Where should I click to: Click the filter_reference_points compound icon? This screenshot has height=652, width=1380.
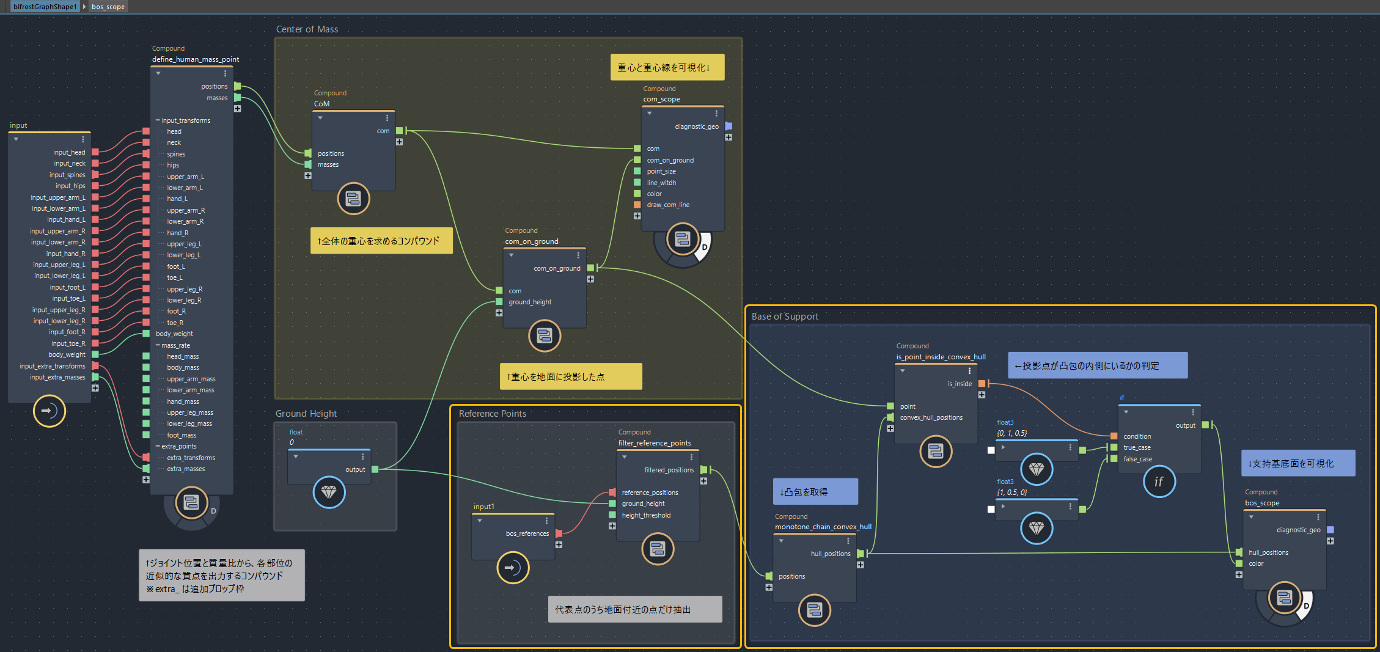coord(658,549)
